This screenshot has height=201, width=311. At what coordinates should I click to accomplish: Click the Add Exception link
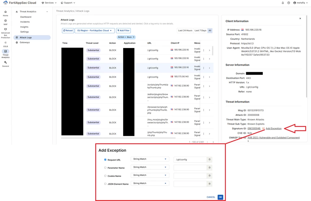coord(274,129)
